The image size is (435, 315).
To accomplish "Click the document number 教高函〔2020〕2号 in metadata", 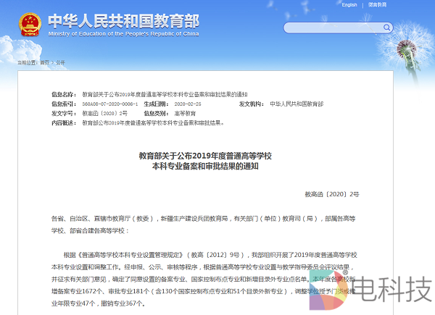I will [x=105, y=113].
